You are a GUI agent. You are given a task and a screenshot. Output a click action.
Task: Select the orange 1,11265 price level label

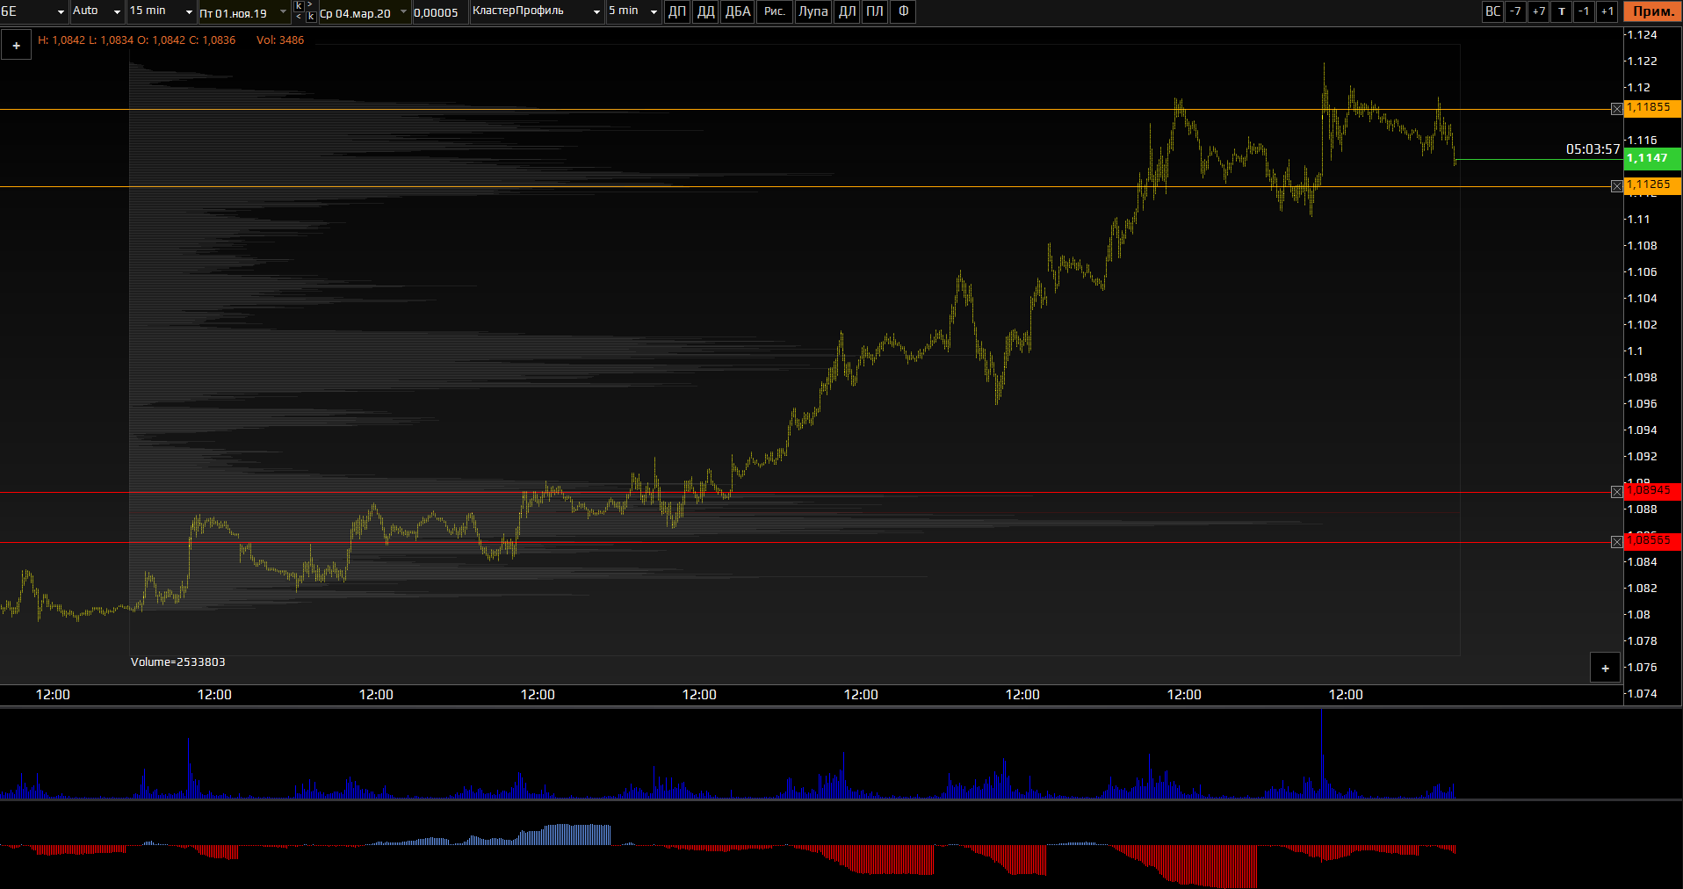[1652, 184]
